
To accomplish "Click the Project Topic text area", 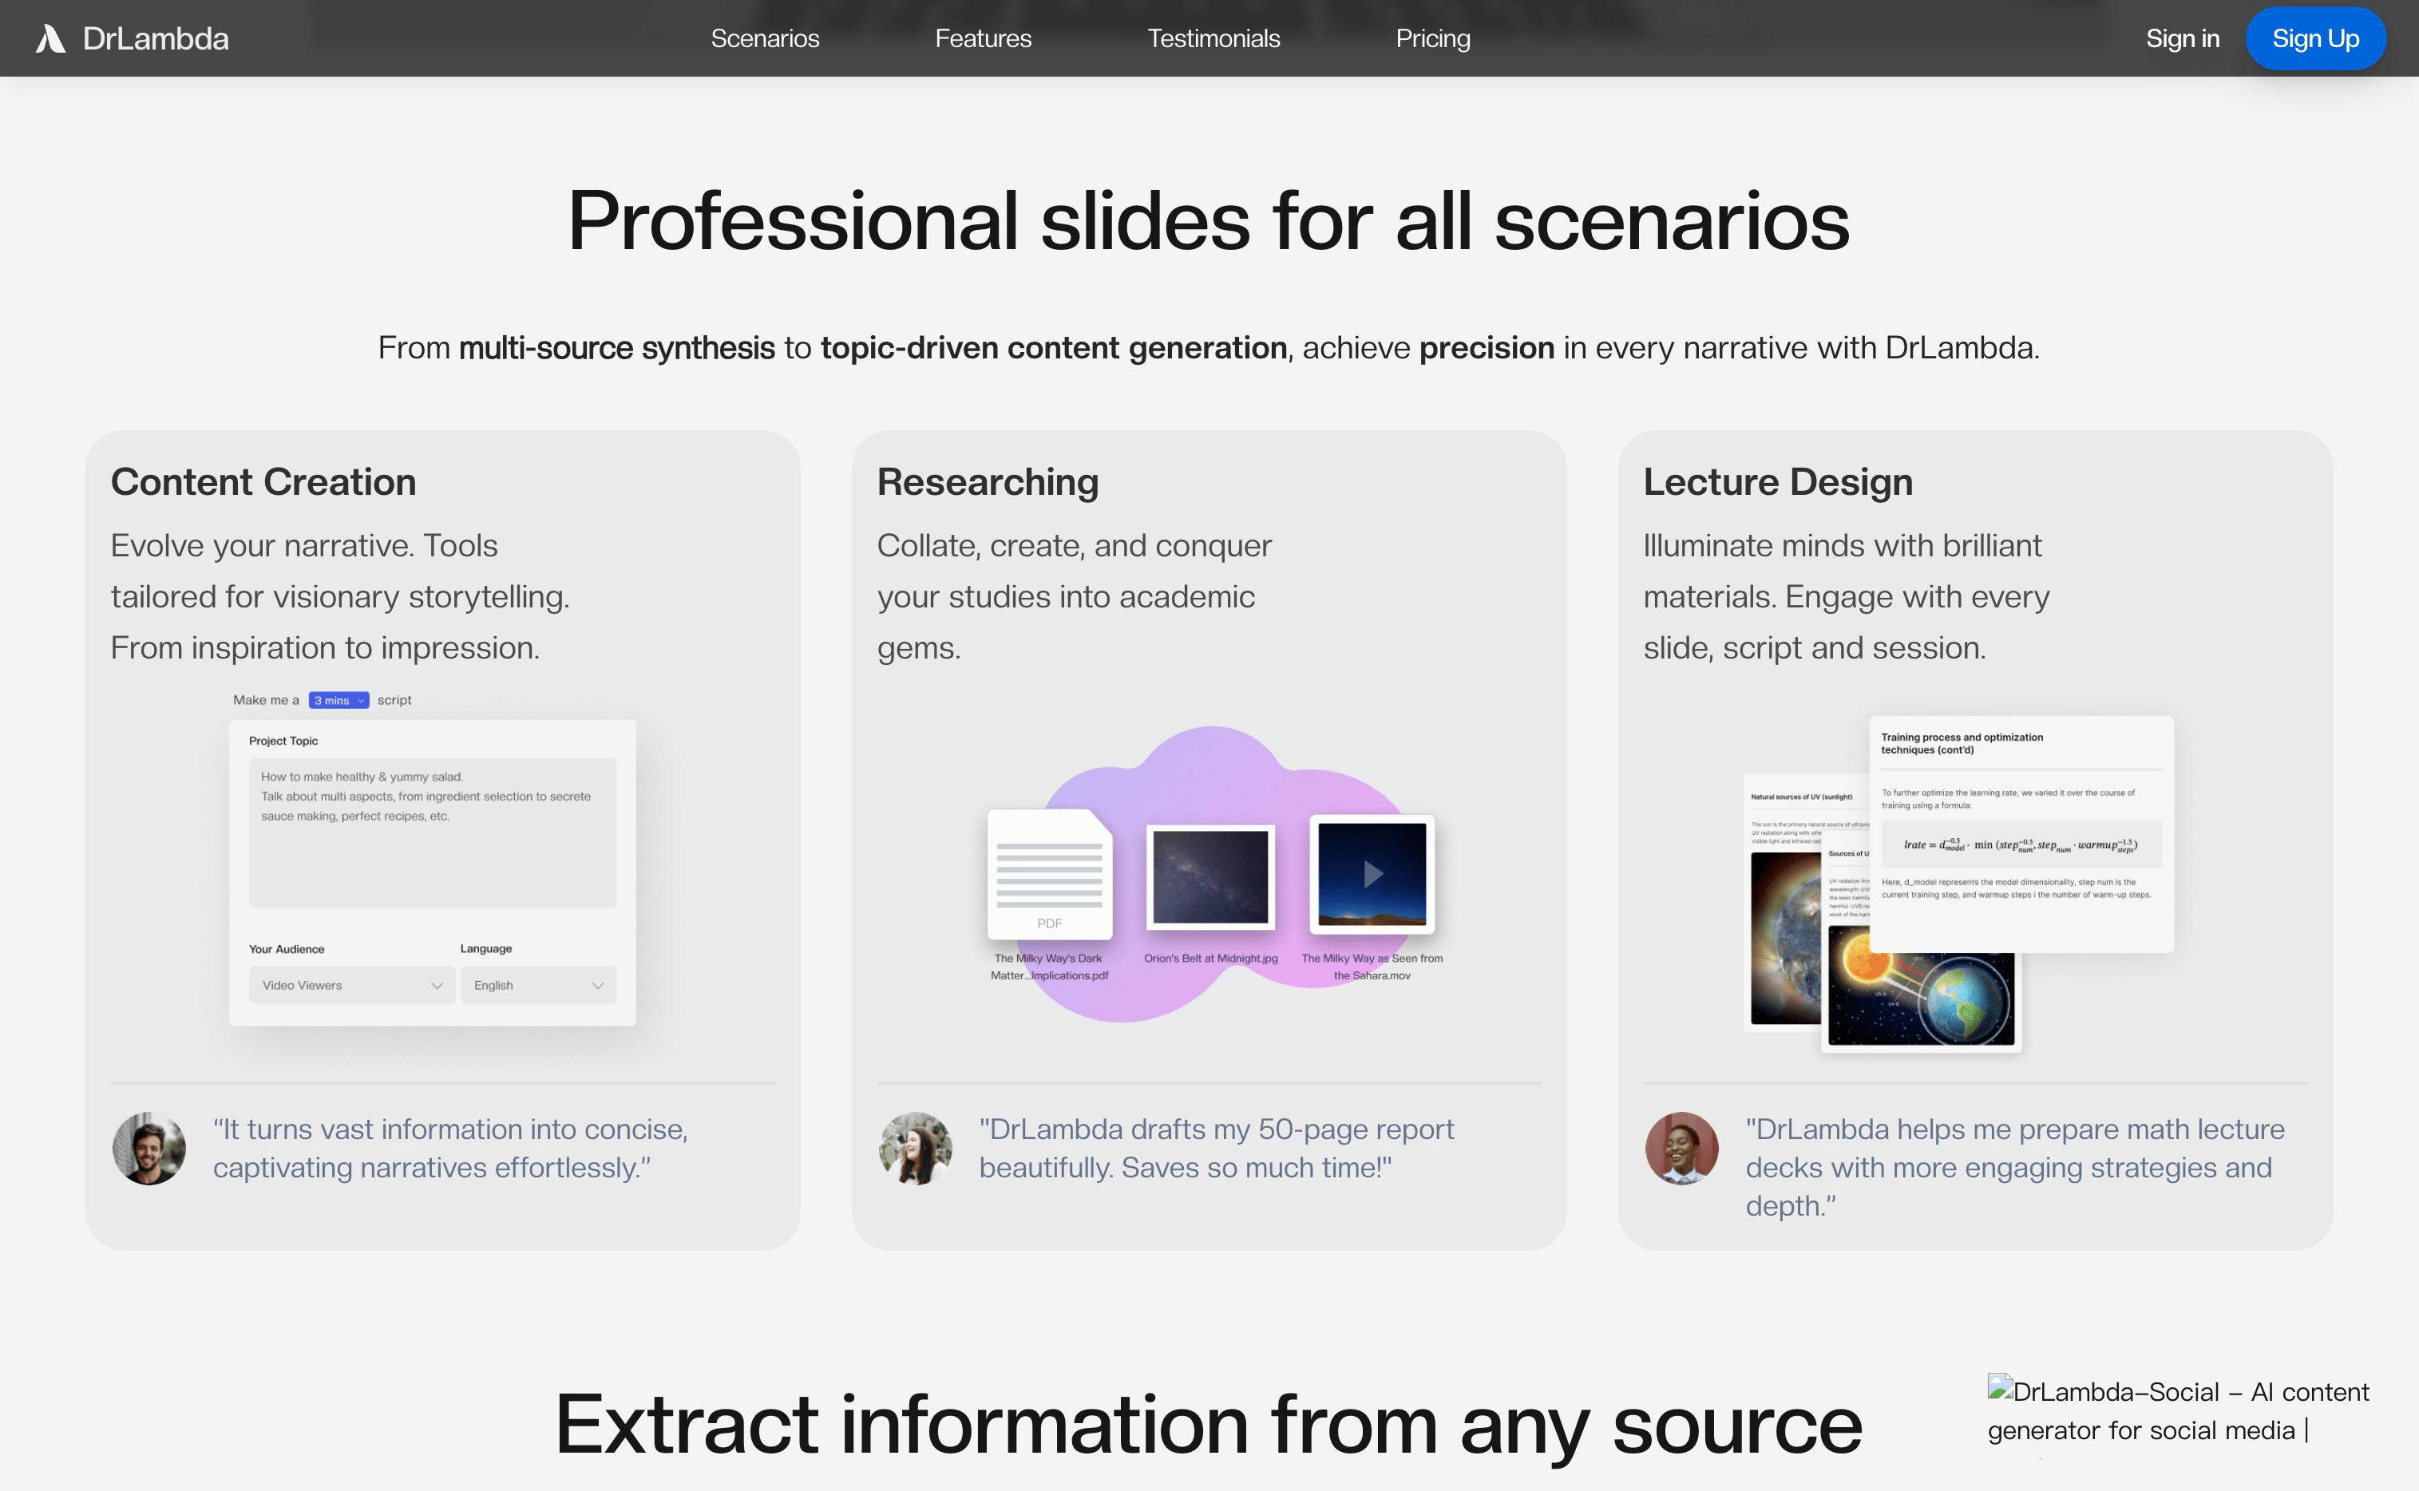I will click(x=432, y=833).
